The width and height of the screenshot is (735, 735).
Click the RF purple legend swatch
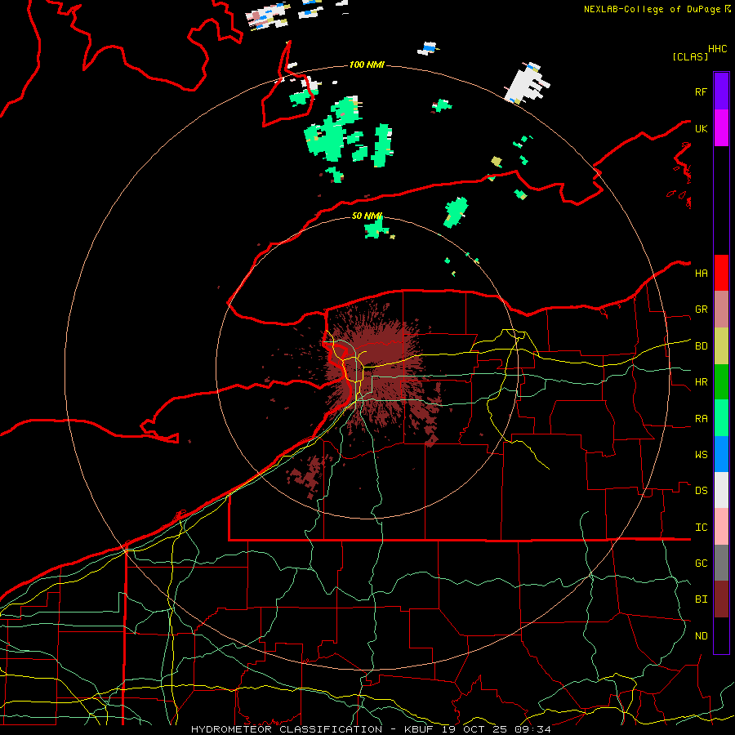(721, 91)
